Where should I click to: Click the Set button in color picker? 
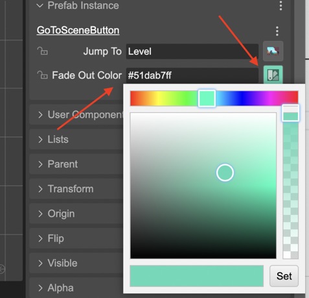284,276
